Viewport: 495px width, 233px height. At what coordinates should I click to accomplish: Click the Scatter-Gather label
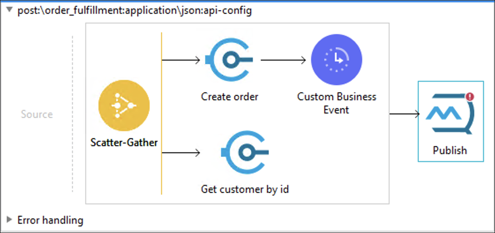click(x=124, y=143)
